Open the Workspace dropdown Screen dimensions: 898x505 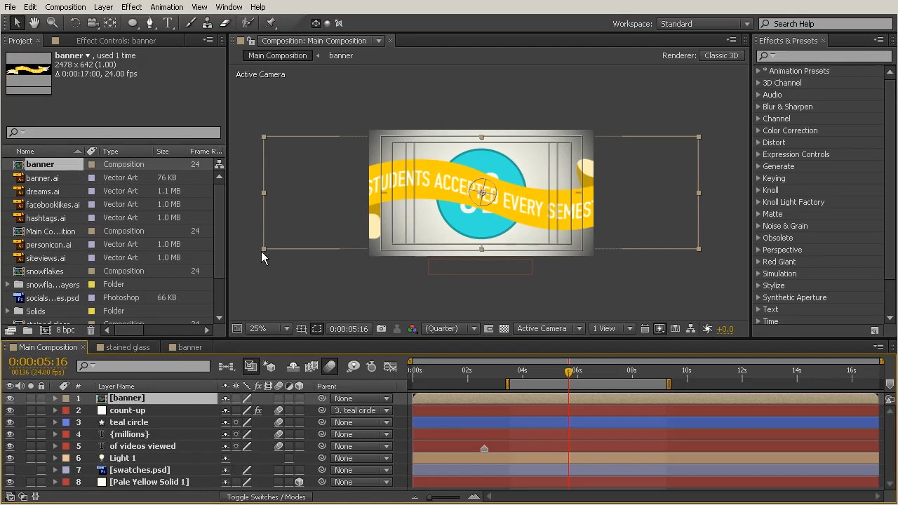(x=704, y=24)
